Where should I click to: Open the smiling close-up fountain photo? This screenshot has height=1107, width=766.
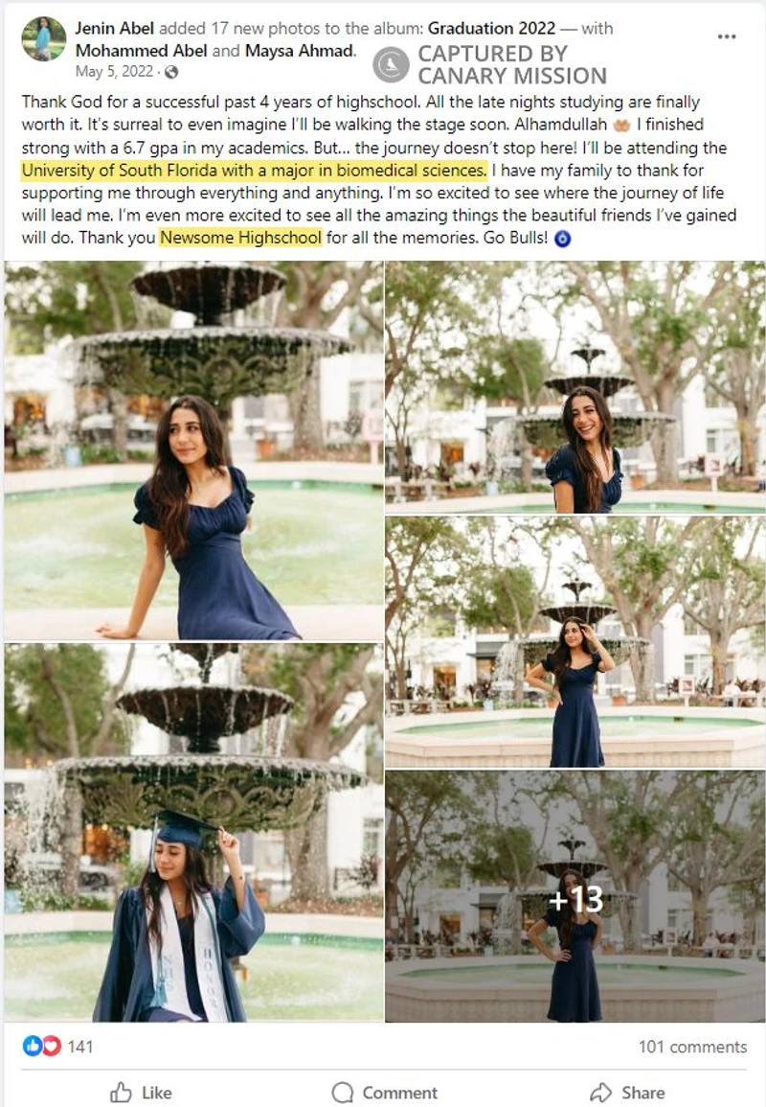pyautogui.click(x=574, y=387)
